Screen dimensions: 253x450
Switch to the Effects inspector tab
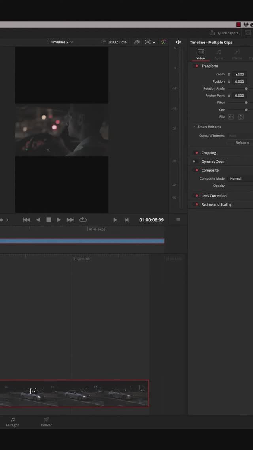[x=237, y=54]
